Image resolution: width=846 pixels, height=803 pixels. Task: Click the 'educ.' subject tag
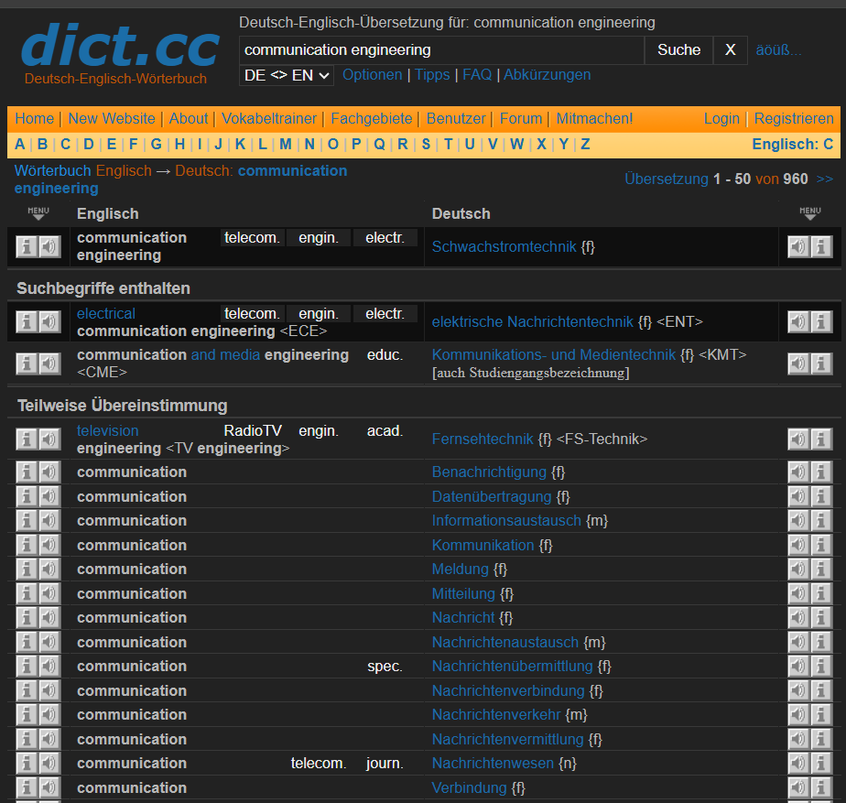pos(385,355)
